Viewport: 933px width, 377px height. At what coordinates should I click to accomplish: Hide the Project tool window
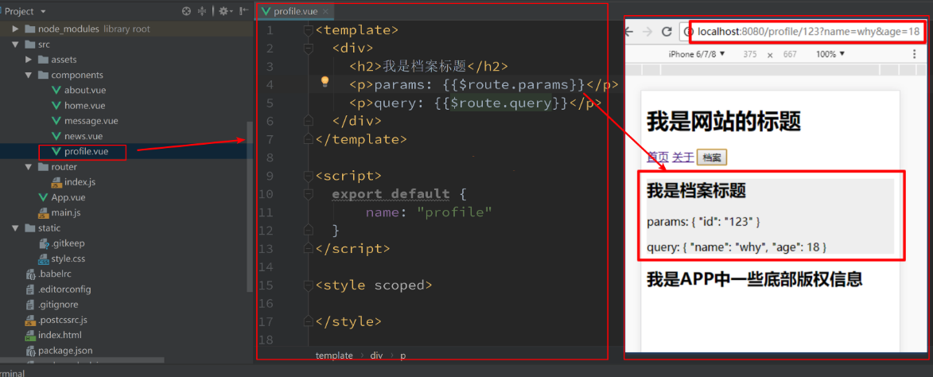tap(243, 11)
